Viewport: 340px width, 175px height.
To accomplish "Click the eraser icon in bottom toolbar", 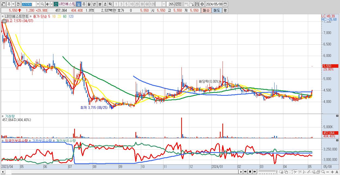I will (314, 172).
